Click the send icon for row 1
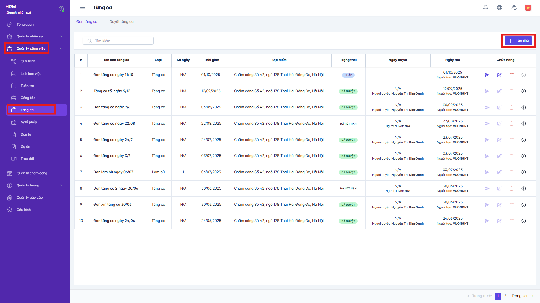The width and height of the screenshot is (540, 303). pyautogui.click(x=487, y=75)
